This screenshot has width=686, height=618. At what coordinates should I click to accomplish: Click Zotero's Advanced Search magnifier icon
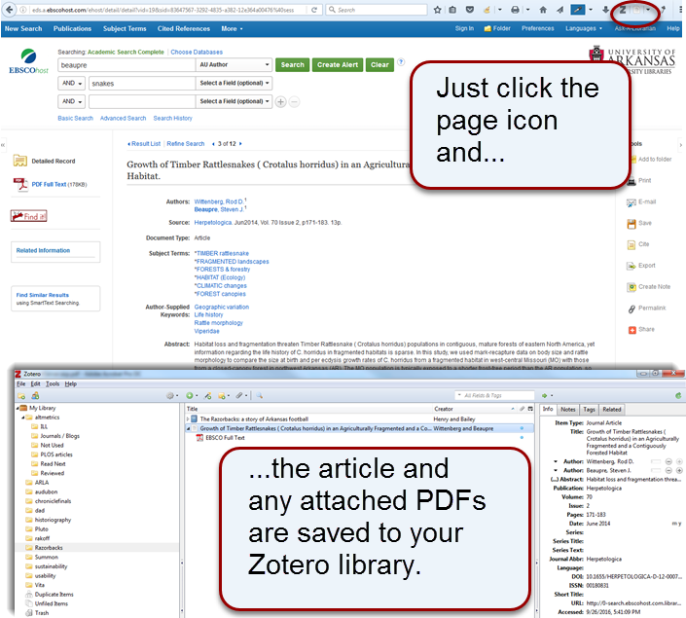[260, 396]
